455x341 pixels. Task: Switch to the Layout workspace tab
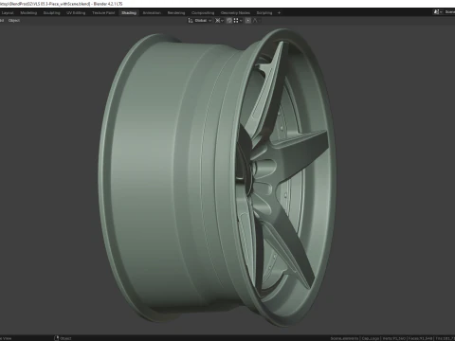8,13
